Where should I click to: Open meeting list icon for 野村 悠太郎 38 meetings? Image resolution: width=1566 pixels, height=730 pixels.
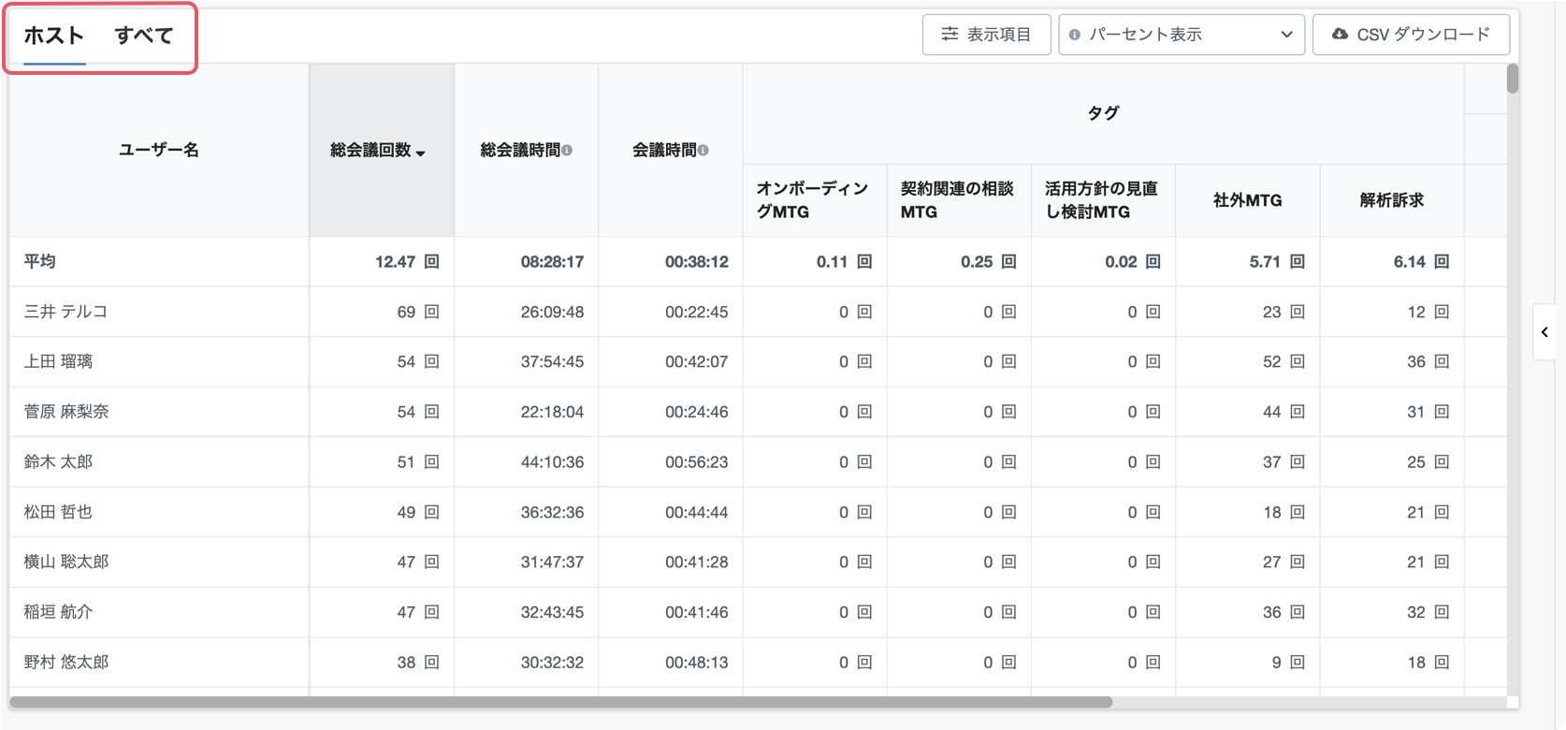[431, 663]
